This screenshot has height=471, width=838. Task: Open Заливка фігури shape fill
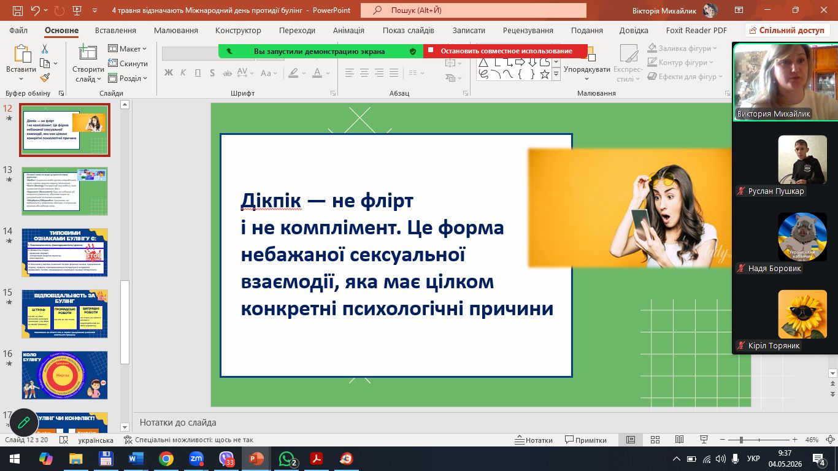click(x=682, y=48)
